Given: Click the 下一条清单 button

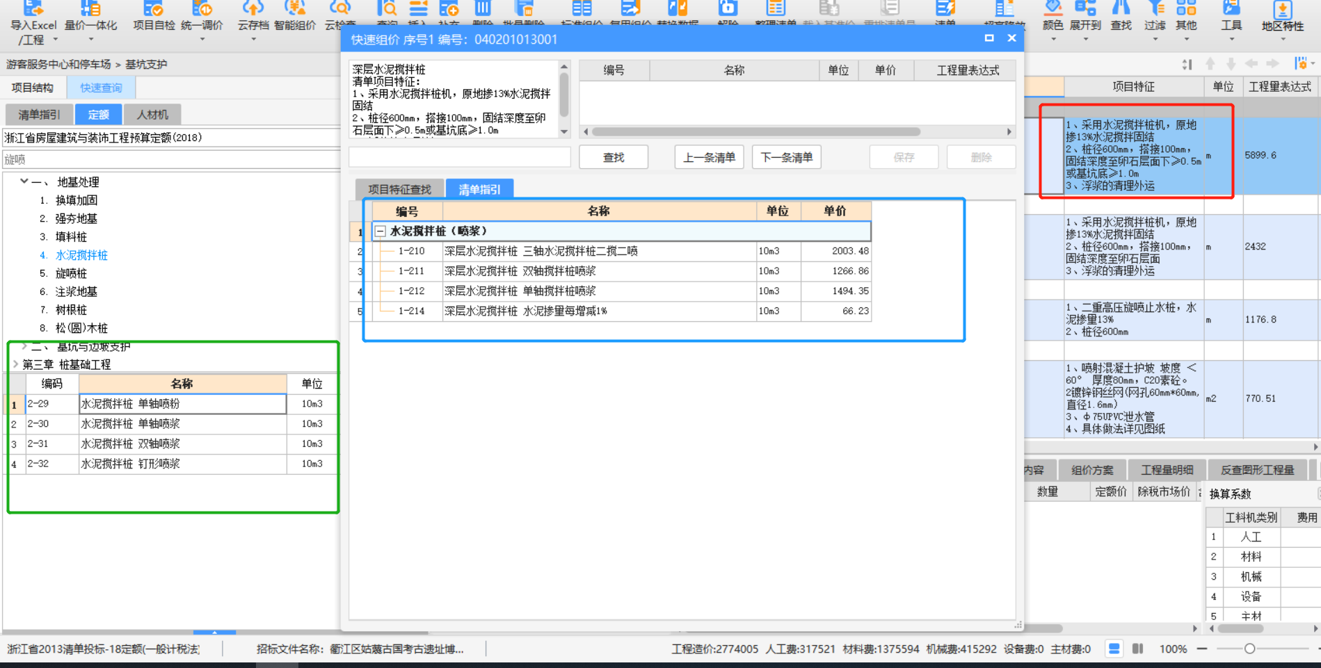Looking at the screenshot, I should pos(787,158).
